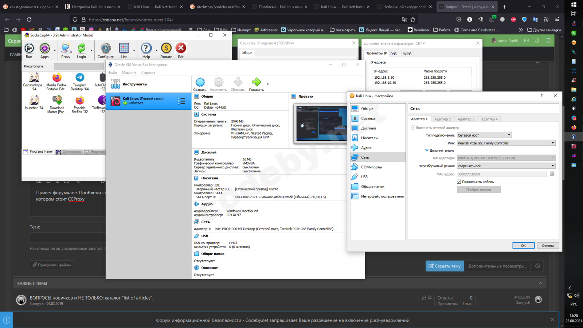Click the Kali Linux preview thumbnail
Image resolution: width=583 pixels, height=328 pixels.
[321, 123]
